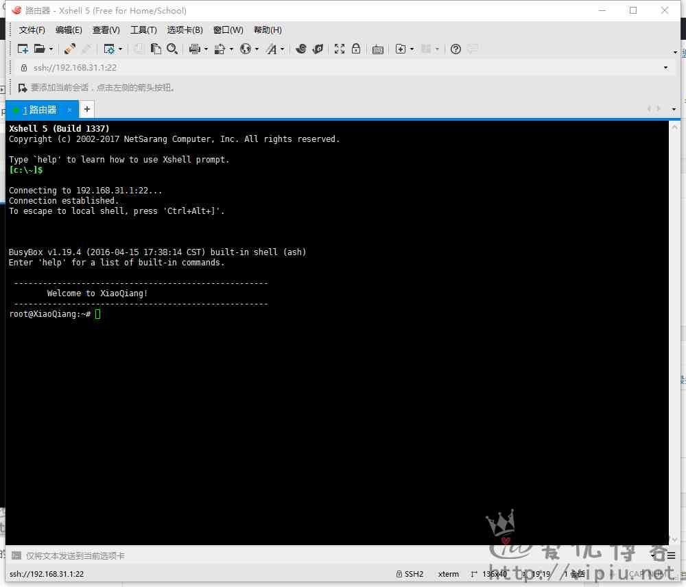Image resolution: width=686 pixels, height=587 pixels.
Task: Expand the Properties dropdown arrow
Action: click(x=120, y=49)
